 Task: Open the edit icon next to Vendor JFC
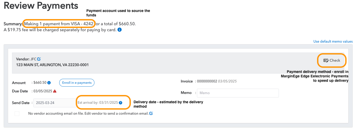pos(39,59)
